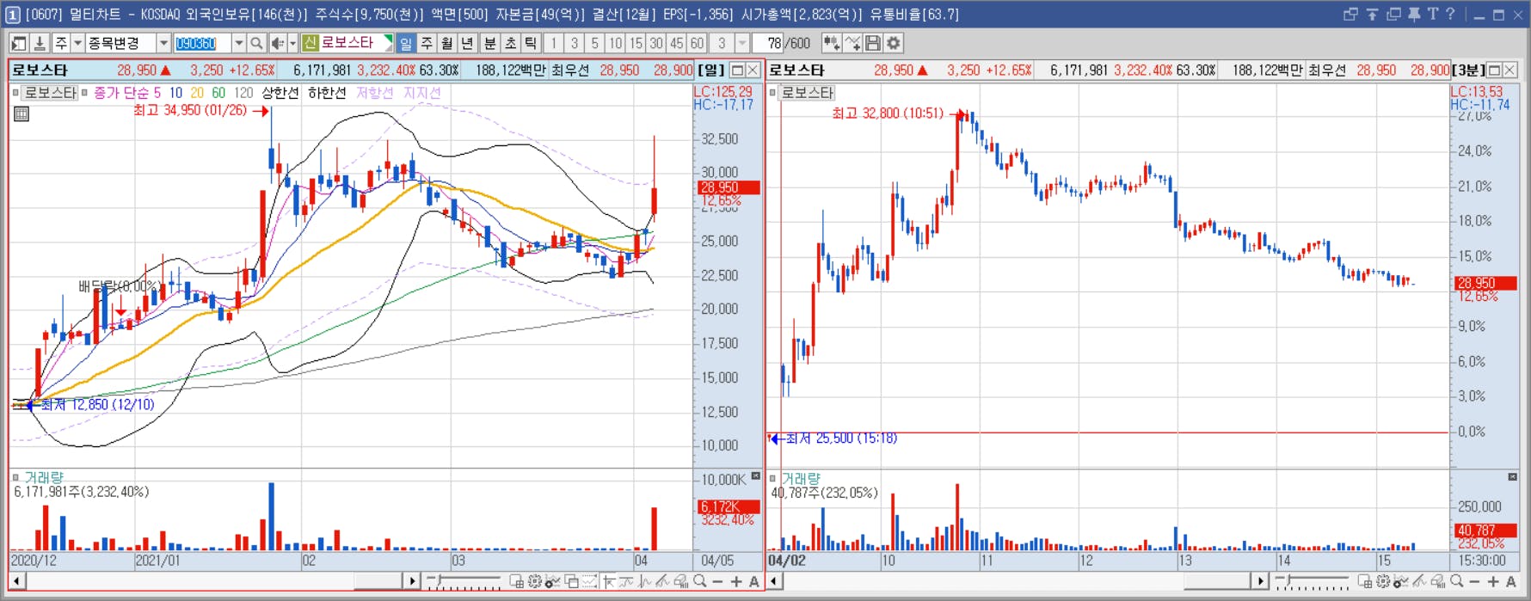Zoom in using the plus icon on the daily chart
This screenshot has height=601, width=1531.
(736, 582)
